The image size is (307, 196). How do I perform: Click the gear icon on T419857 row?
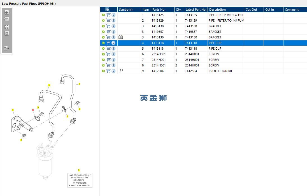pos(103,32)
